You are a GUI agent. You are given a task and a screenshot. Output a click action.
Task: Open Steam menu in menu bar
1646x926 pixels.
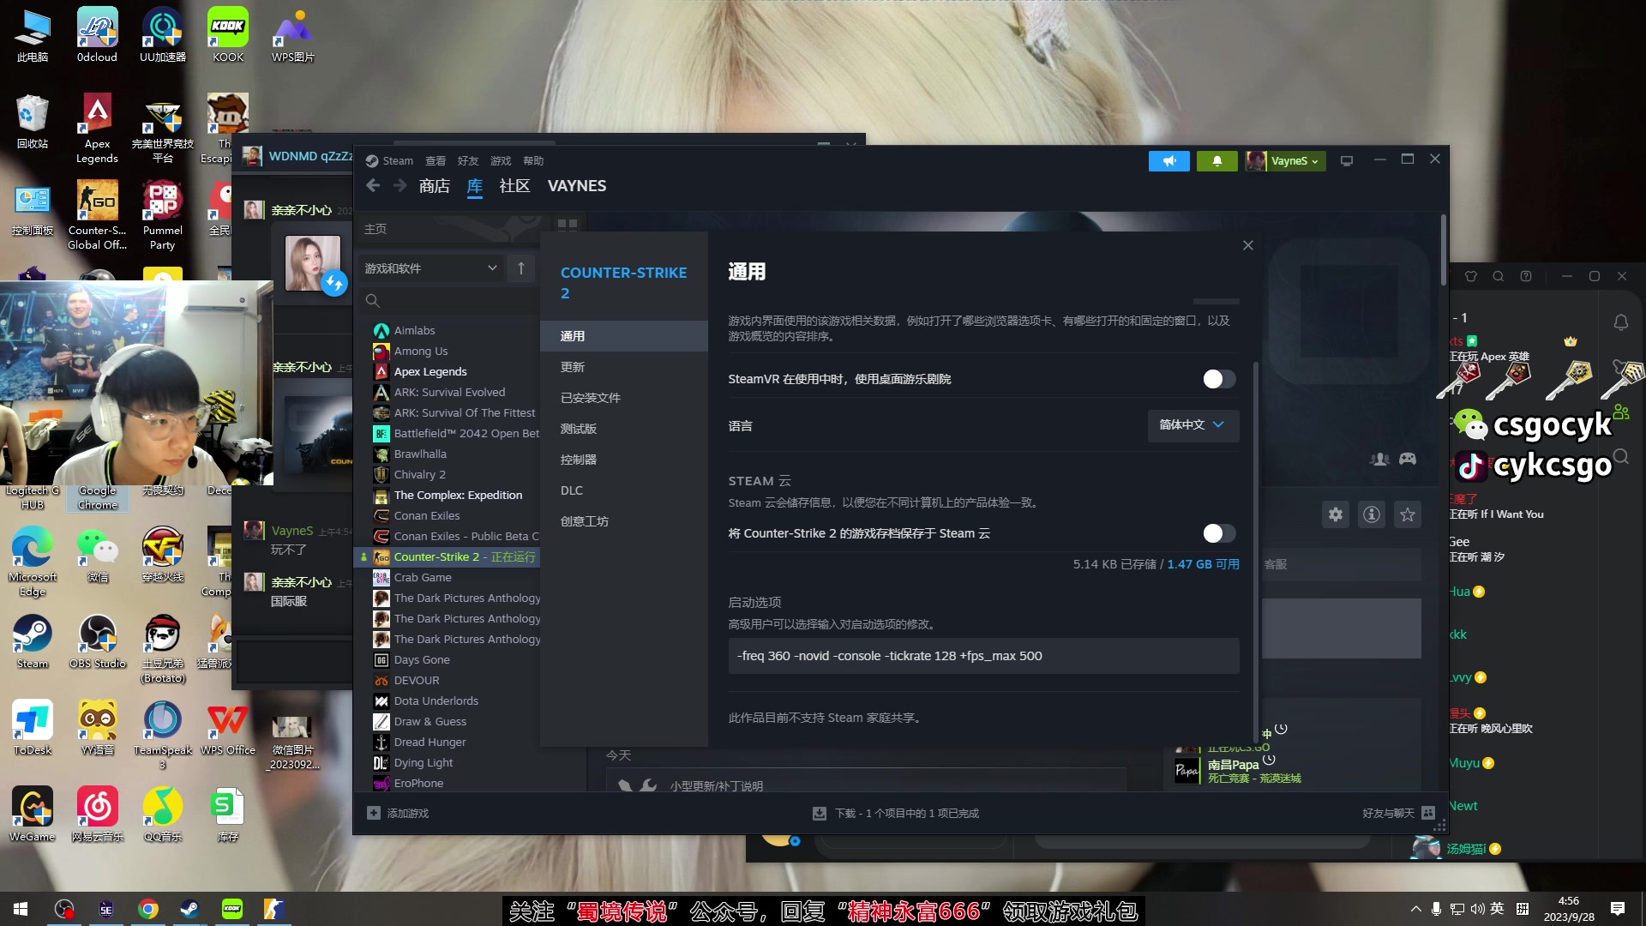[397, 161]
